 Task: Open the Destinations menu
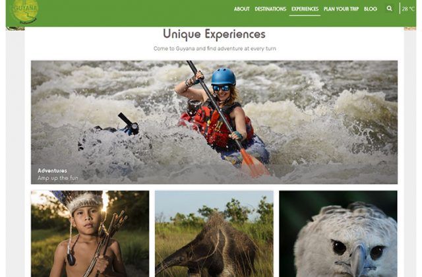point(270,9)
